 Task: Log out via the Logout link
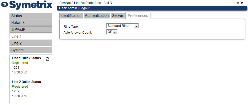point(84,8)
